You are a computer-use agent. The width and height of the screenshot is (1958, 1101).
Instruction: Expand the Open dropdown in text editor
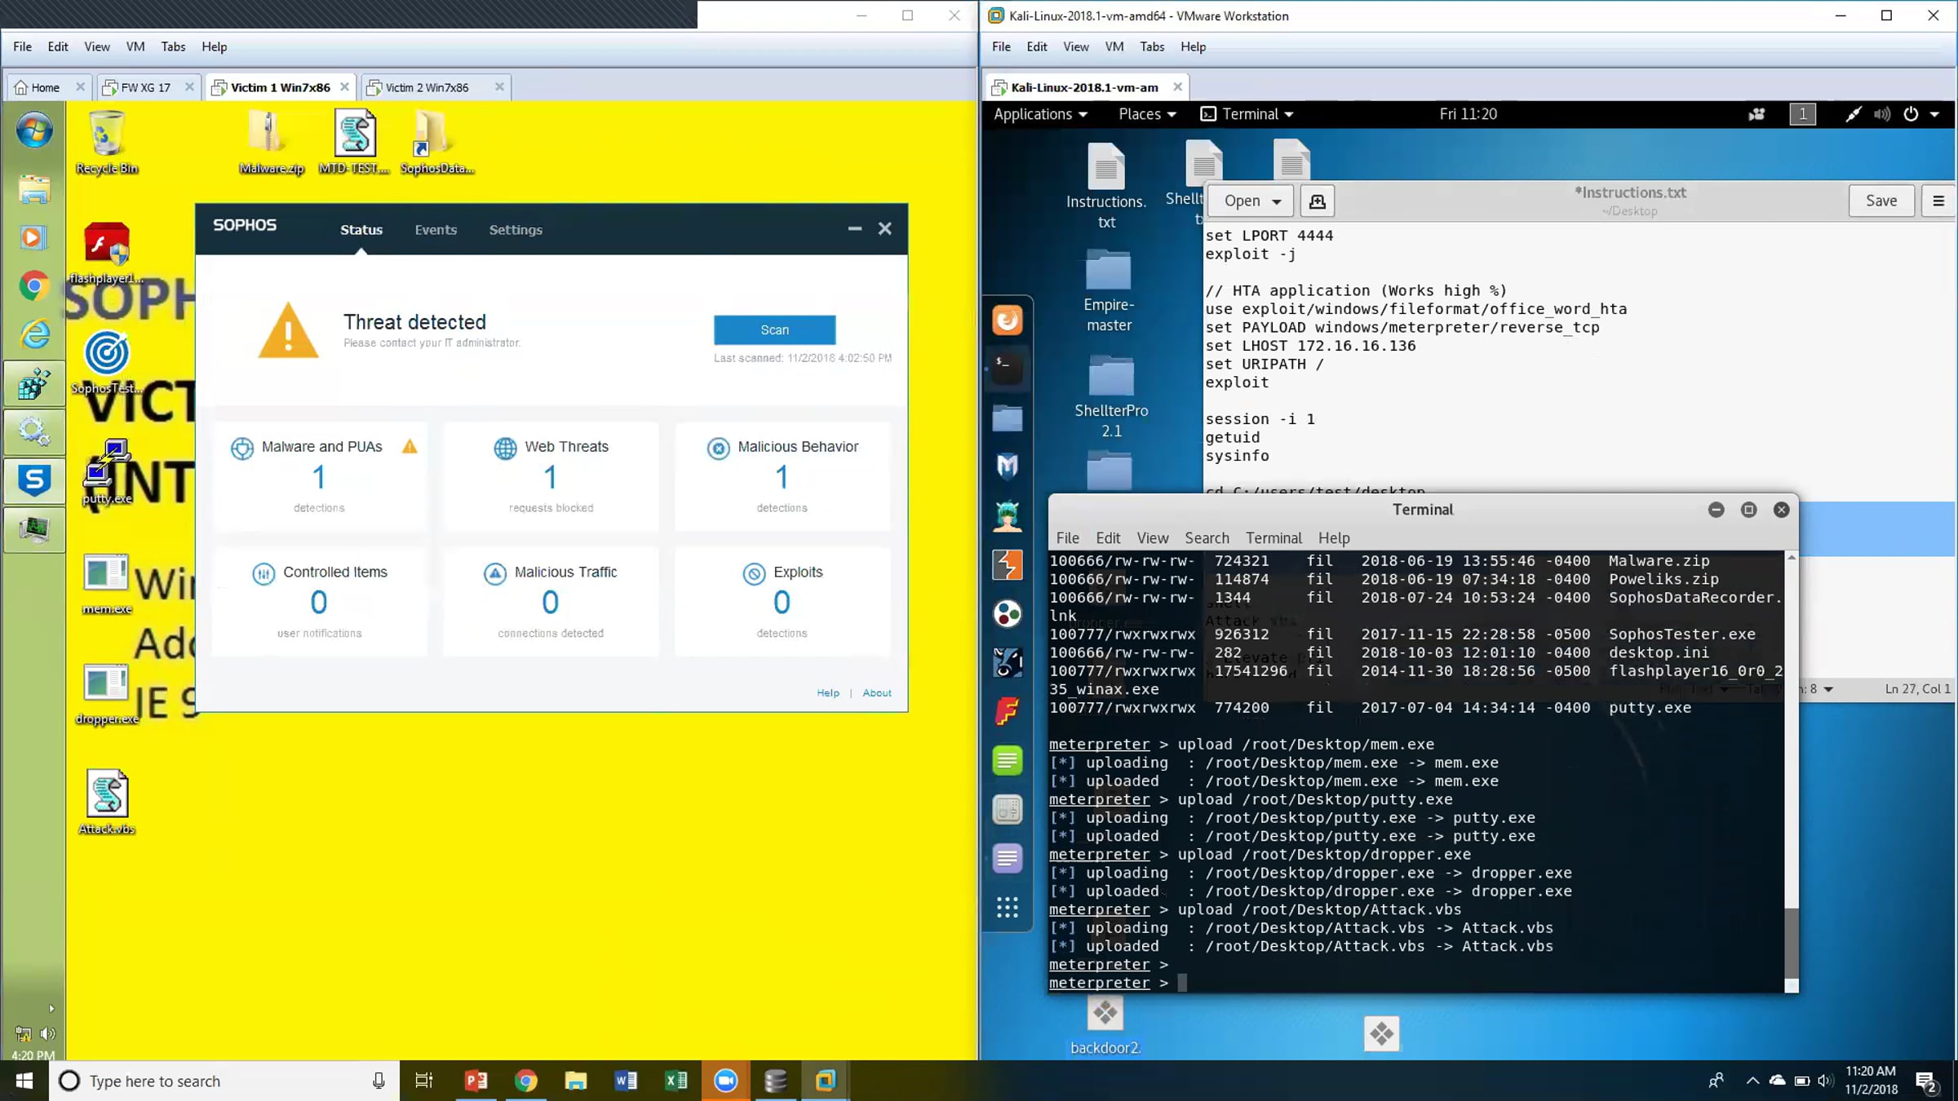coord(1252,201)
